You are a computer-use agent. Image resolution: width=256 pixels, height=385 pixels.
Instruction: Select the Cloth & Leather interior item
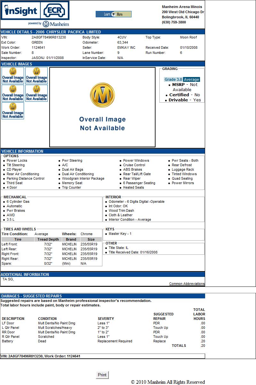coord(121,215)
